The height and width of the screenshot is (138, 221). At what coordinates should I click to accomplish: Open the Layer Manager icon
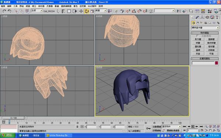(191, 11)
